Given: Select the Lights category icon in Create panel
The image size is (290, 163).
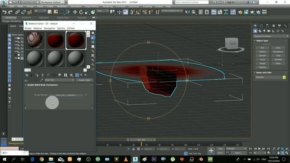Looking at the screenshot, I should pyautogui.click(x=264, y=31).
